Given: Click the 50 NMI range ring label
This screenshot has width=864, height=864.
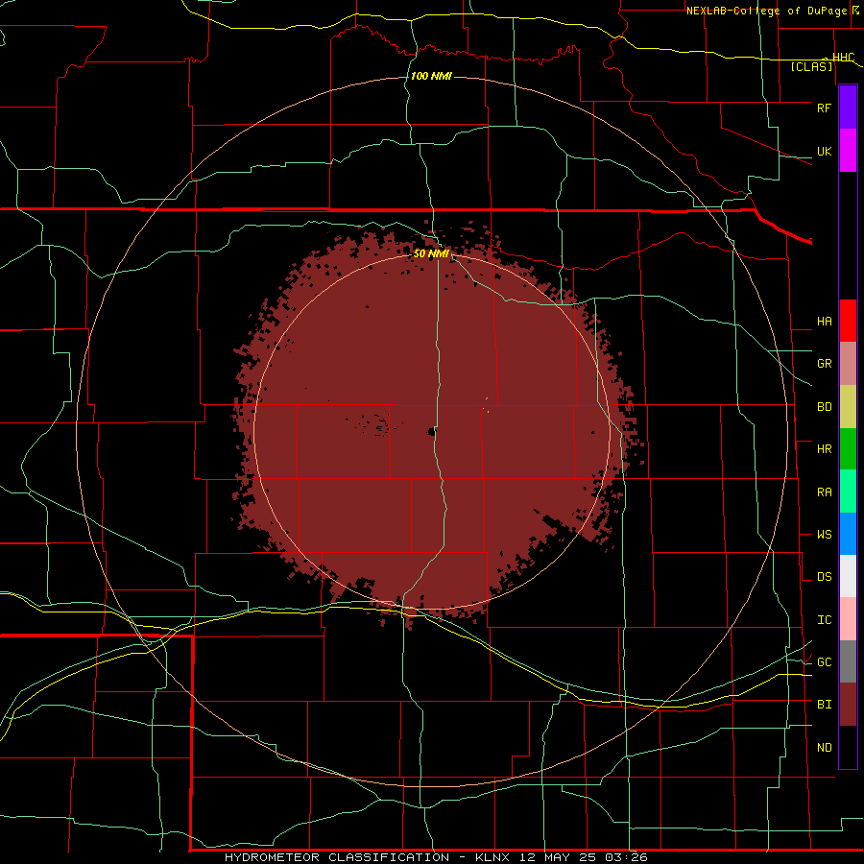Looking at the screenshot, I should pyautogui.click(x=431, y=253).
